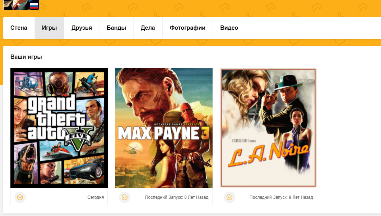Viewport: 381px width, 216px height.
Task: Click the checkmark icon under L.A. Noire
Action: pos(229,197)
